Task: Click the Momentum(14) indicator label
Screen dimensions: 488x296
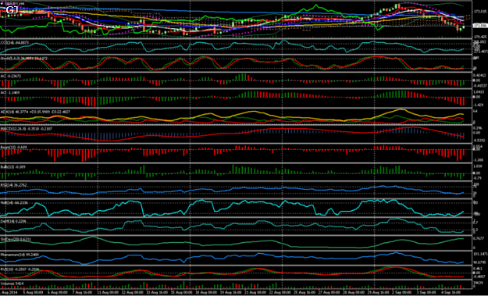Action: tap(19, 255)
